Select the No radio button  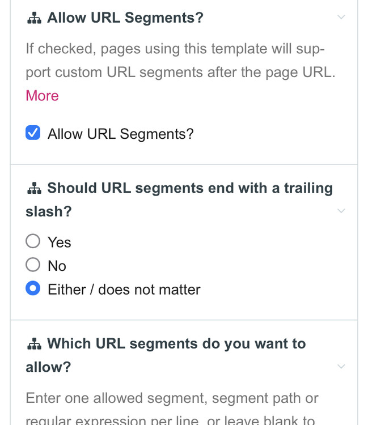33,265
